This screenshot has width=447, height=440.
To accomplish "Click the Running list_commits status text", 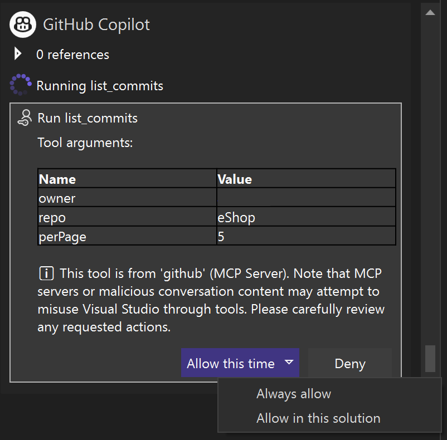I will [x=100, y=86].
